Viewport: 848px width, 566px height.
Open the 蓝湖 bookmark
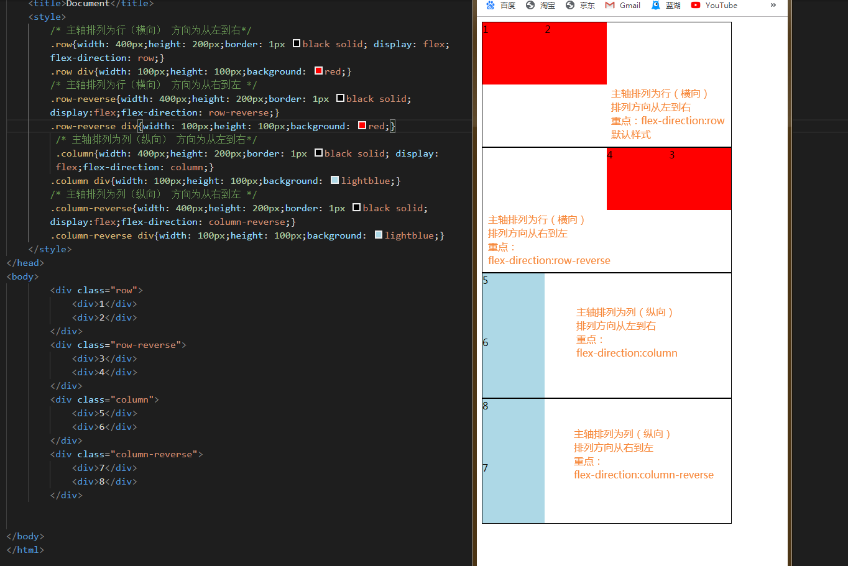pyautogui.click(x=666, y=5)
